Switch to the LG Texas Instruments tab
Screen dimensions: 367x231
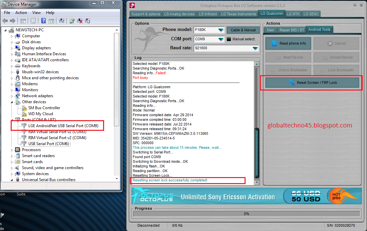(239, 14)
